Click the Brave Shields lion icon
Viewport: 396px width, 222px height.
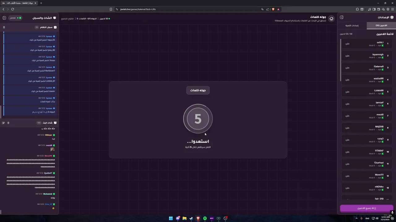tap(273, 9)
